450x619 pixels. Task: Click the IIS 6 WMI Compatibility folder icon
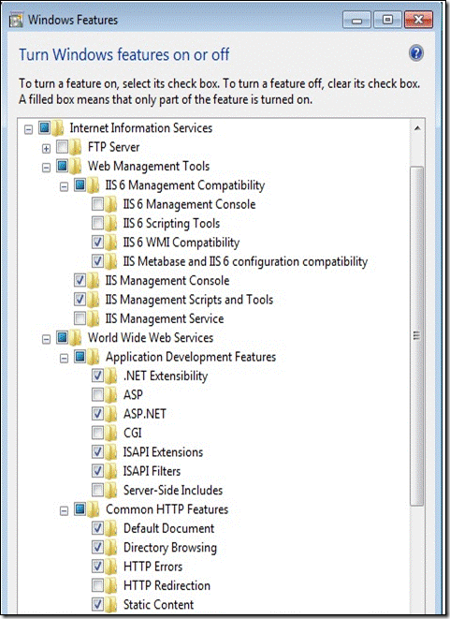(110, 242)
